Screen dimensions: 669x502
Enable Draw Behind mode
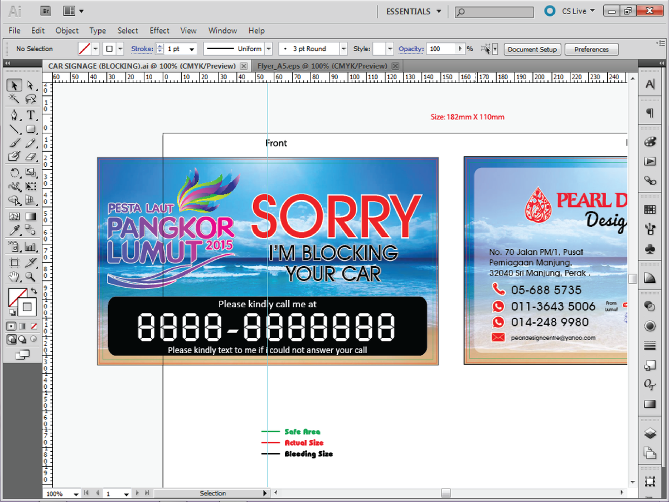pos(23,339)
